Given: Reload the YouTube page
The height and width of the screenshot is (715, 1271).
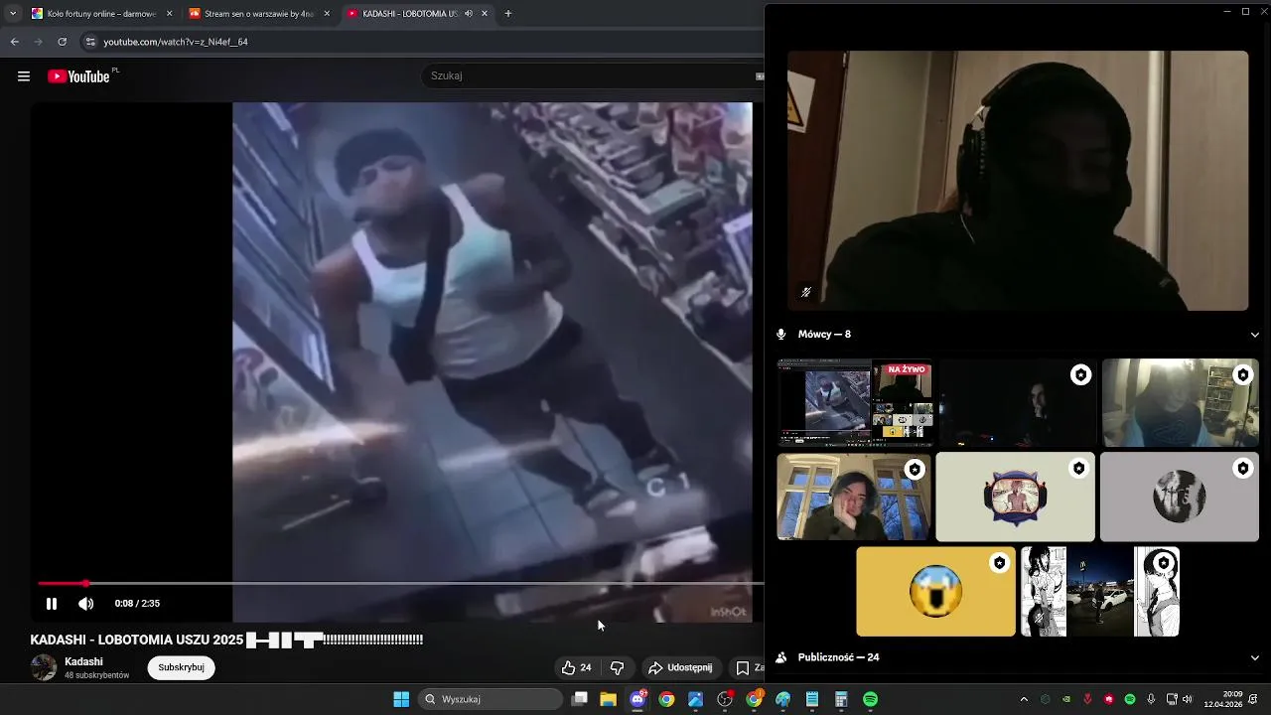Looking at the screenshot, I should [x=62, y=42].
